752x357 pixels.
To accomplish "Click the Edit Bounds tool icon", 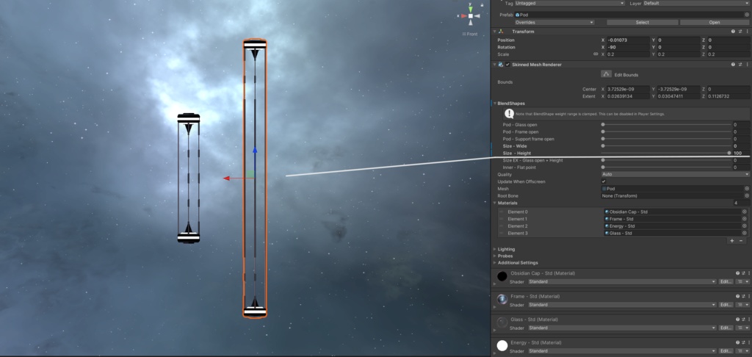I will (606, 74).
